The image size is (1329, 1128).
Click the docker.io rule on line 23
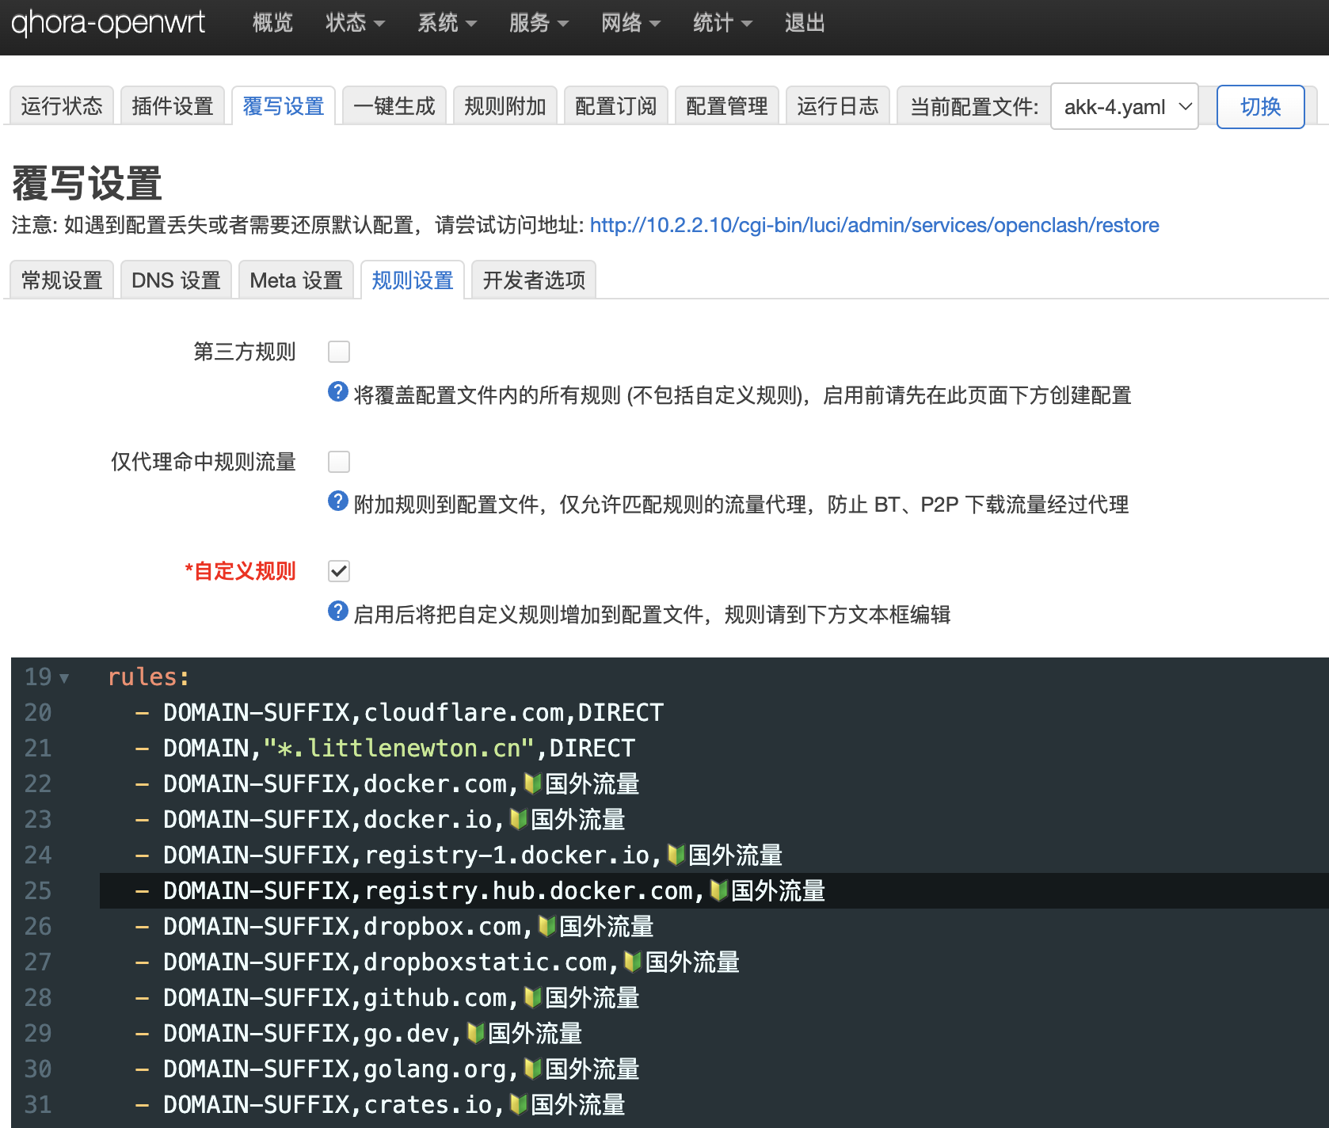pyautogui.click(x=380, y=820)
